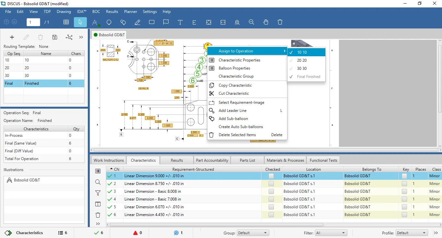Choose Add Leader Line menu entry

(247, 111)
